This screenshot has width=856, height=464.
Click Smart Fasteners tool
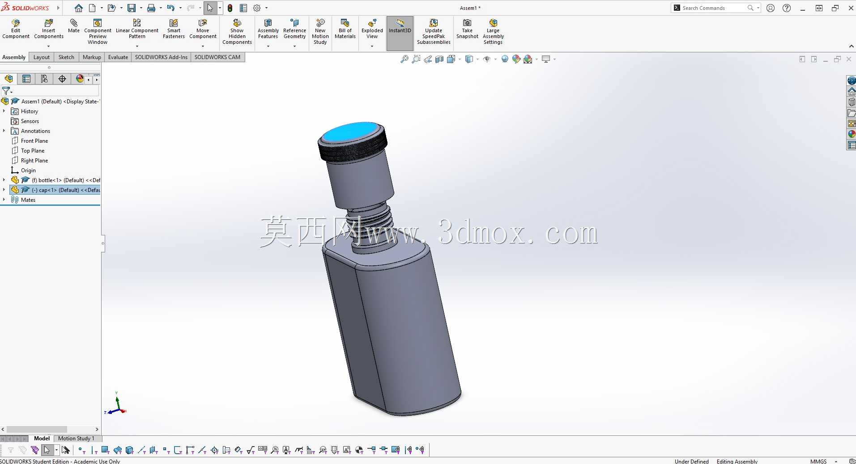(x=174, y=29)
